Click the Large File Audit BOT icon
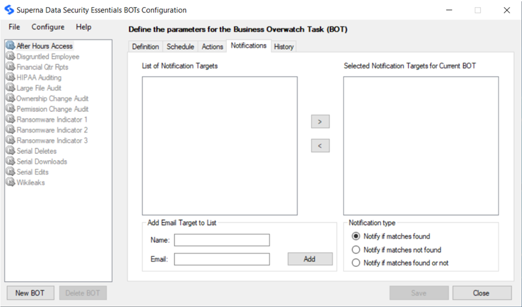522x307 pixels. click(x=11, y=88)
